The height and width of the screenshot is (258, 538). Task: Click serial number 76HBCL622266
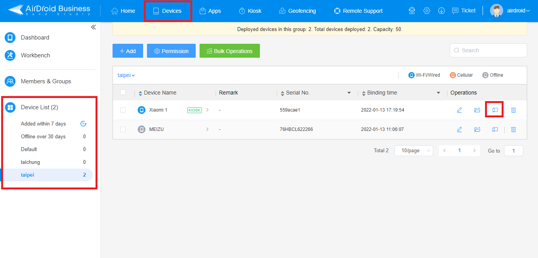[x=296, y=129]
